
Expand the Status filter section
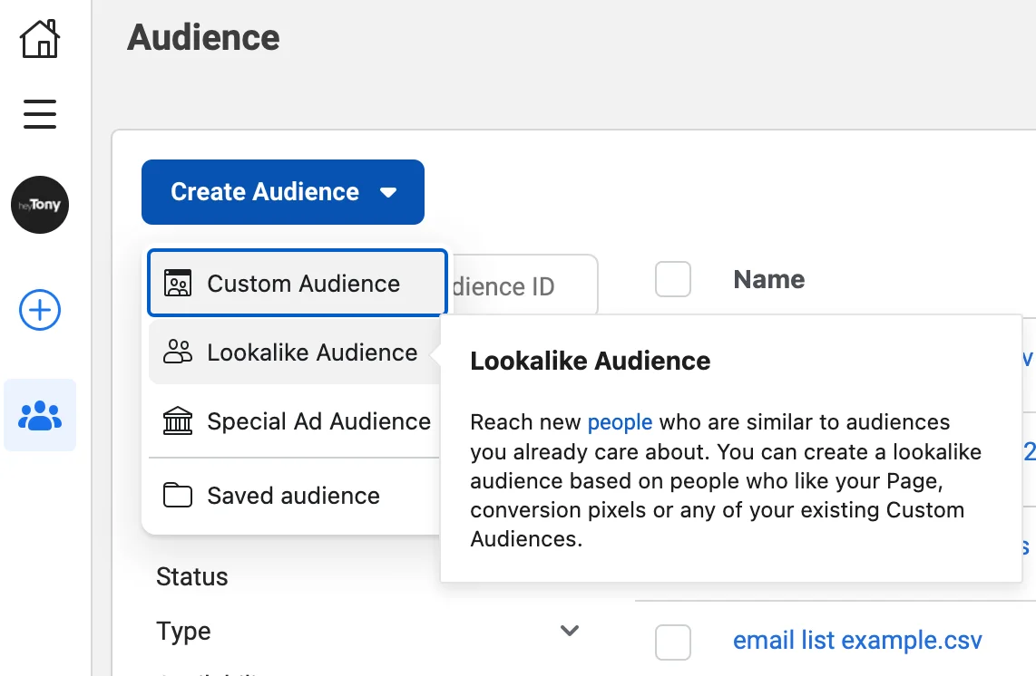pos(192,576)
